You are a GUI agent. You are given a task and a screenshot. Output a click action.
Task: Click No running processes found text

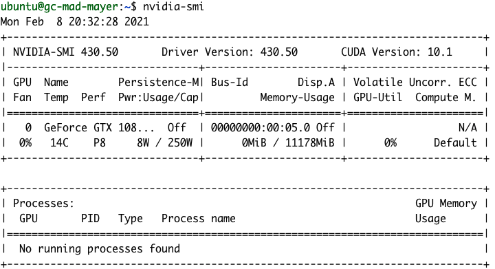(x=100, y=249)
